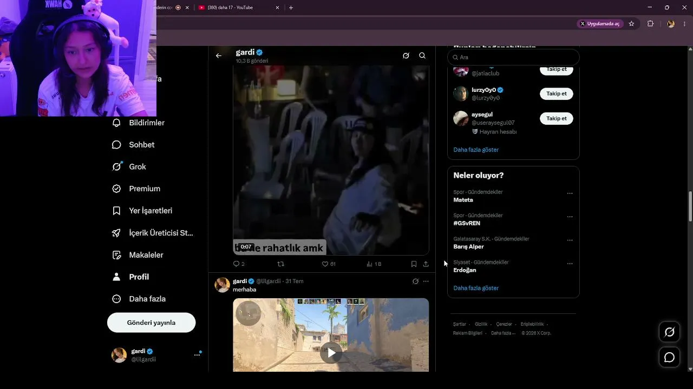Open Bildirimler in the sidebar
This screenshot has height=389, width=693.
click(x=138, y=123)
